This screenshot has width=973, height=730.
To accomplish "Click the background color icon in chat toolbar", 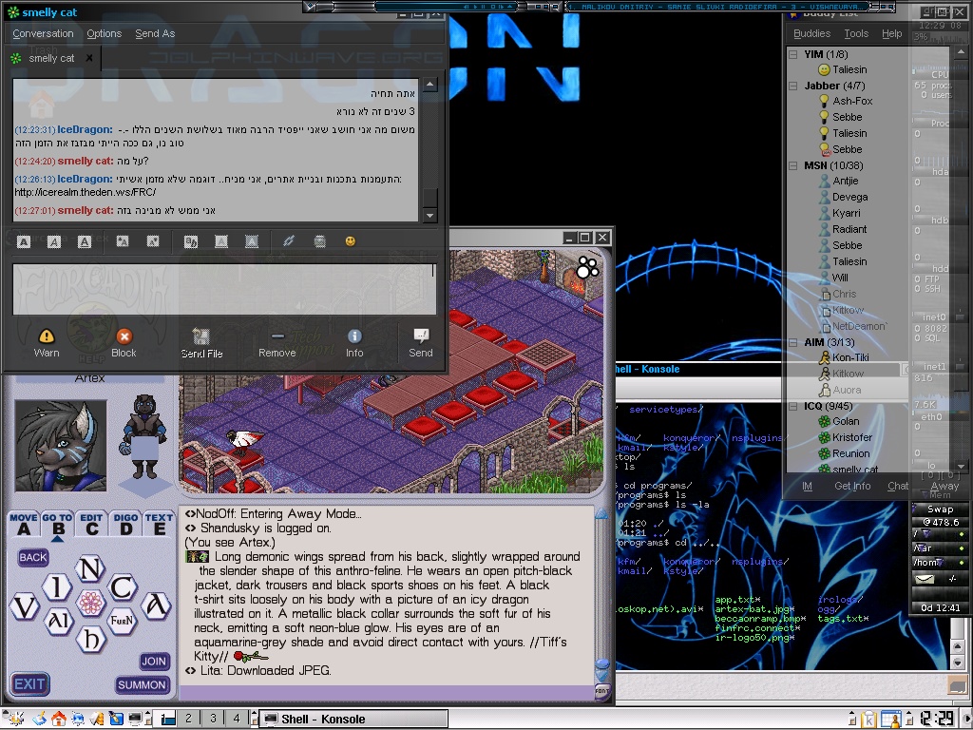I will [251, 241].
